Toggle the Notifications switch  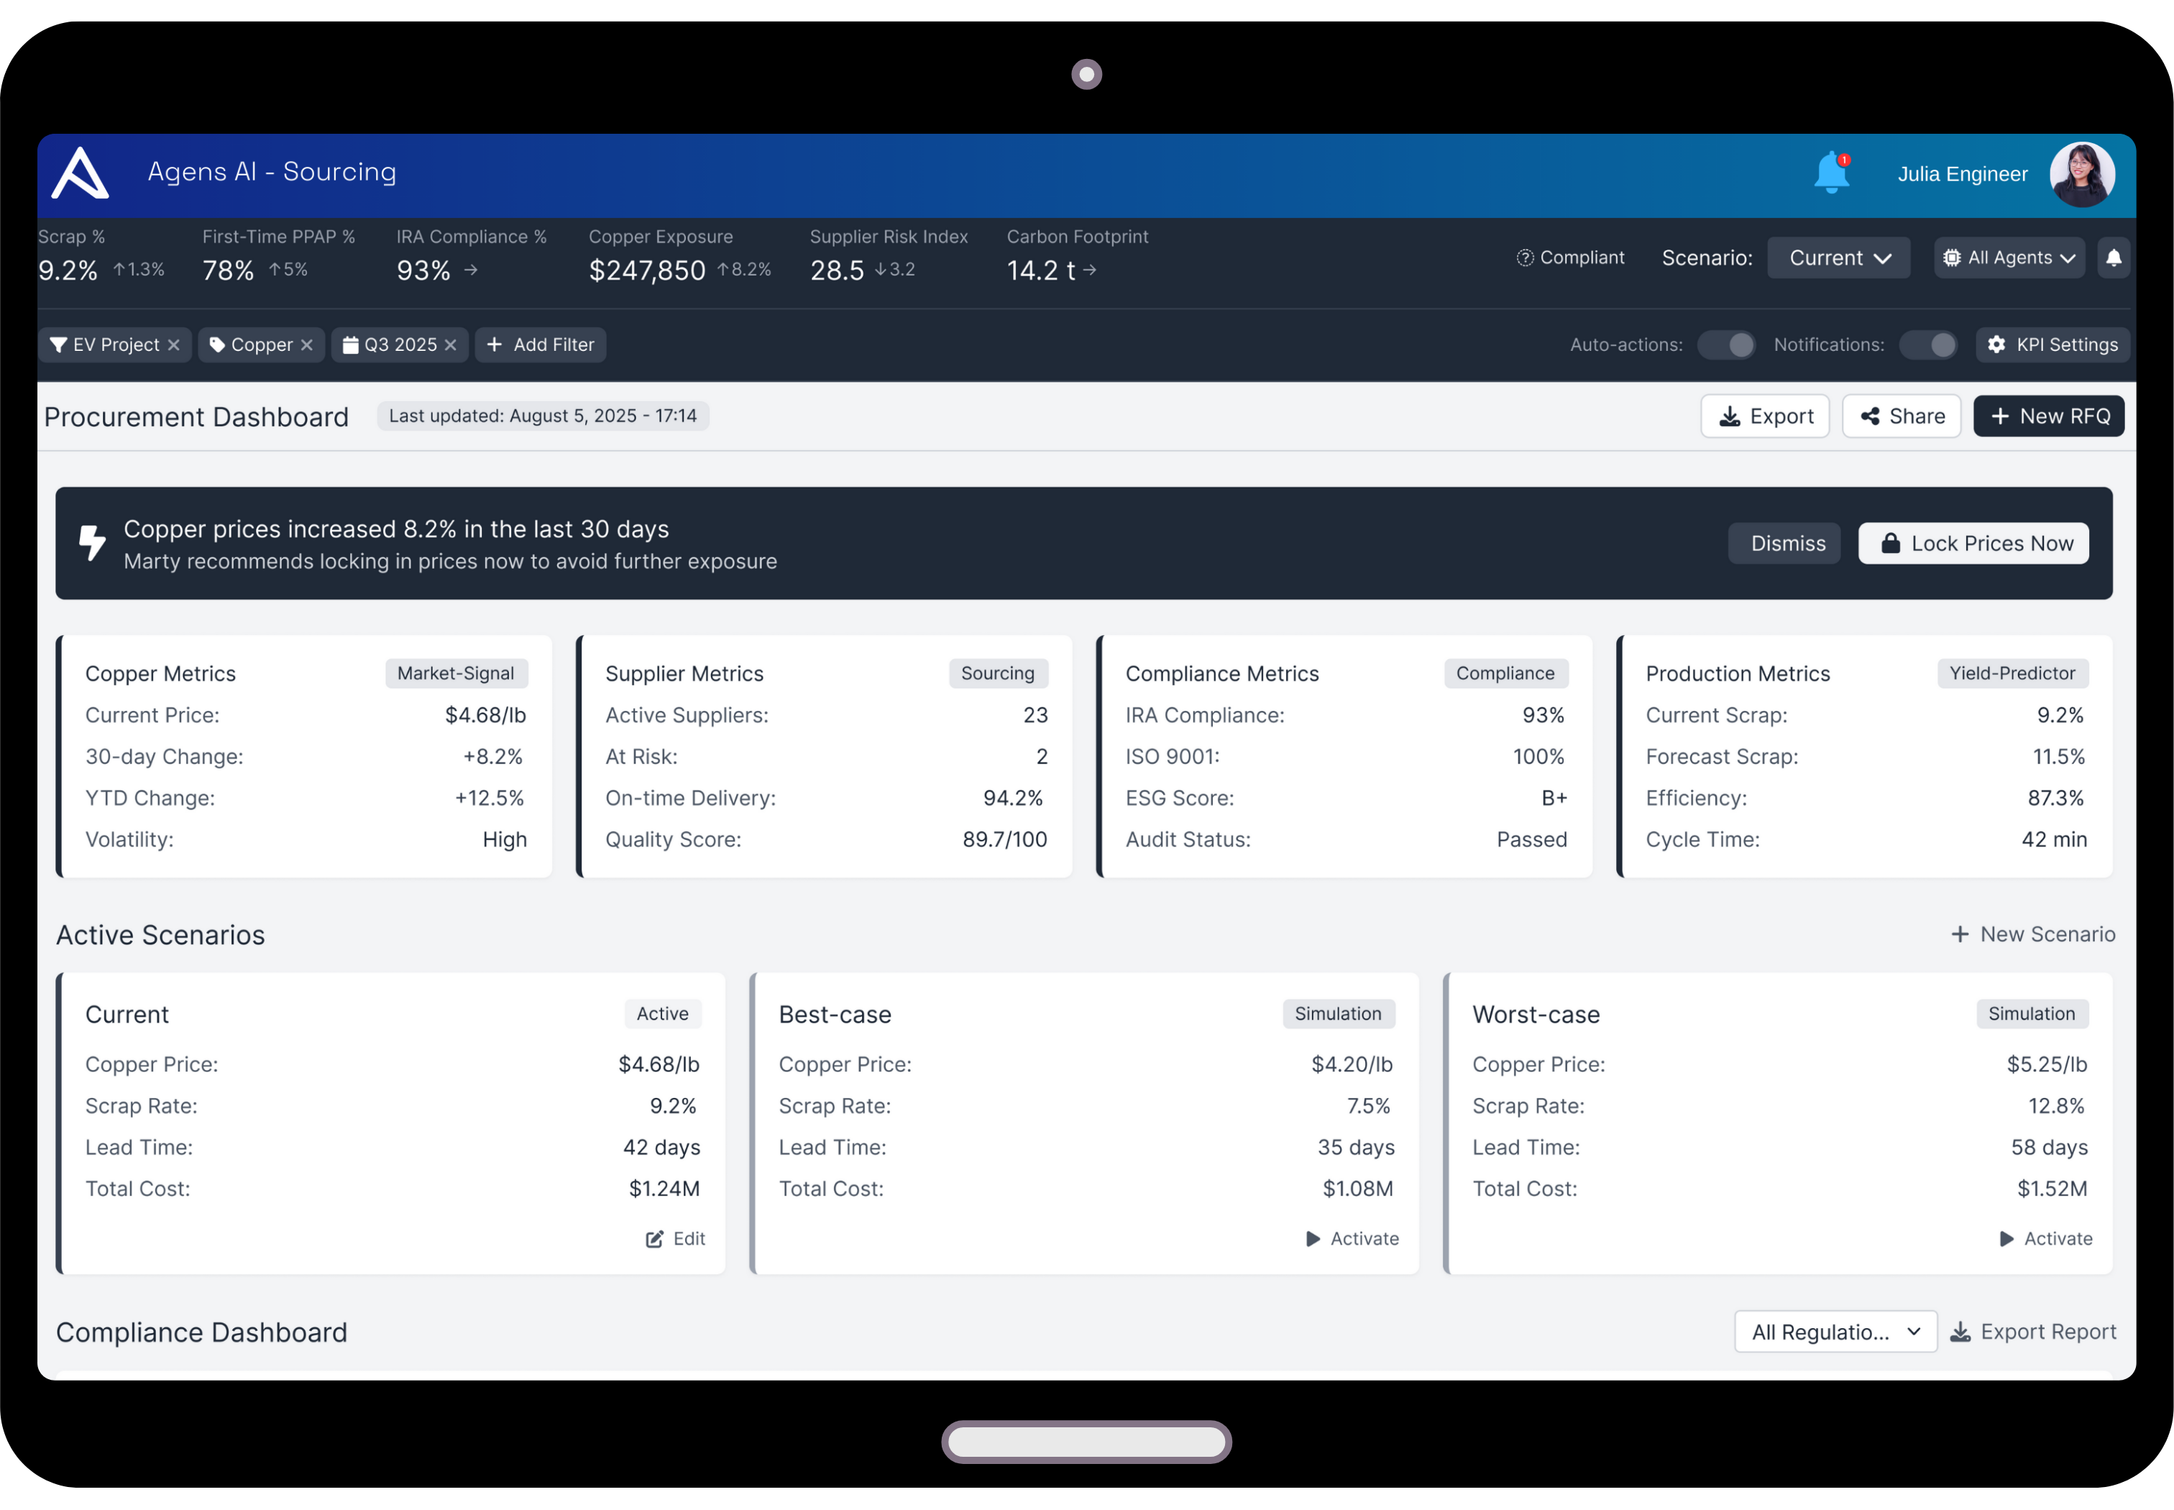point(1928,344)
